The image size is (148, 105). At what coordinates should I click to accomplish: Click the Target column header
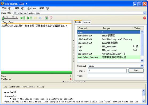pos(117,28)
